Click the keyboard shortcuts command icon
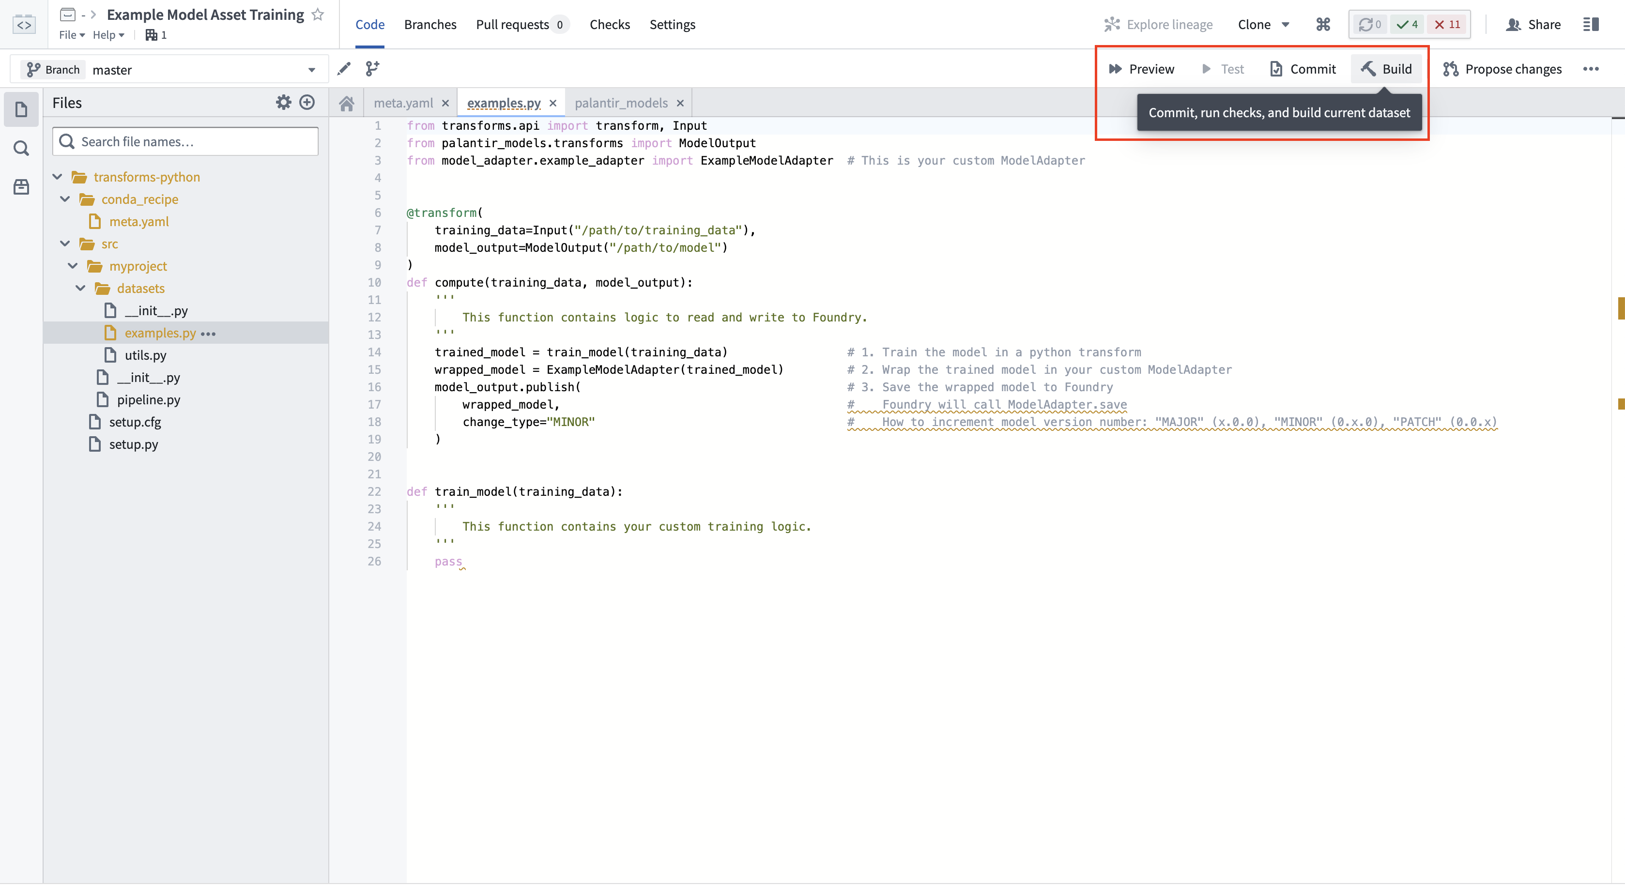The image size is (1625, 885). click(1323, 25)
